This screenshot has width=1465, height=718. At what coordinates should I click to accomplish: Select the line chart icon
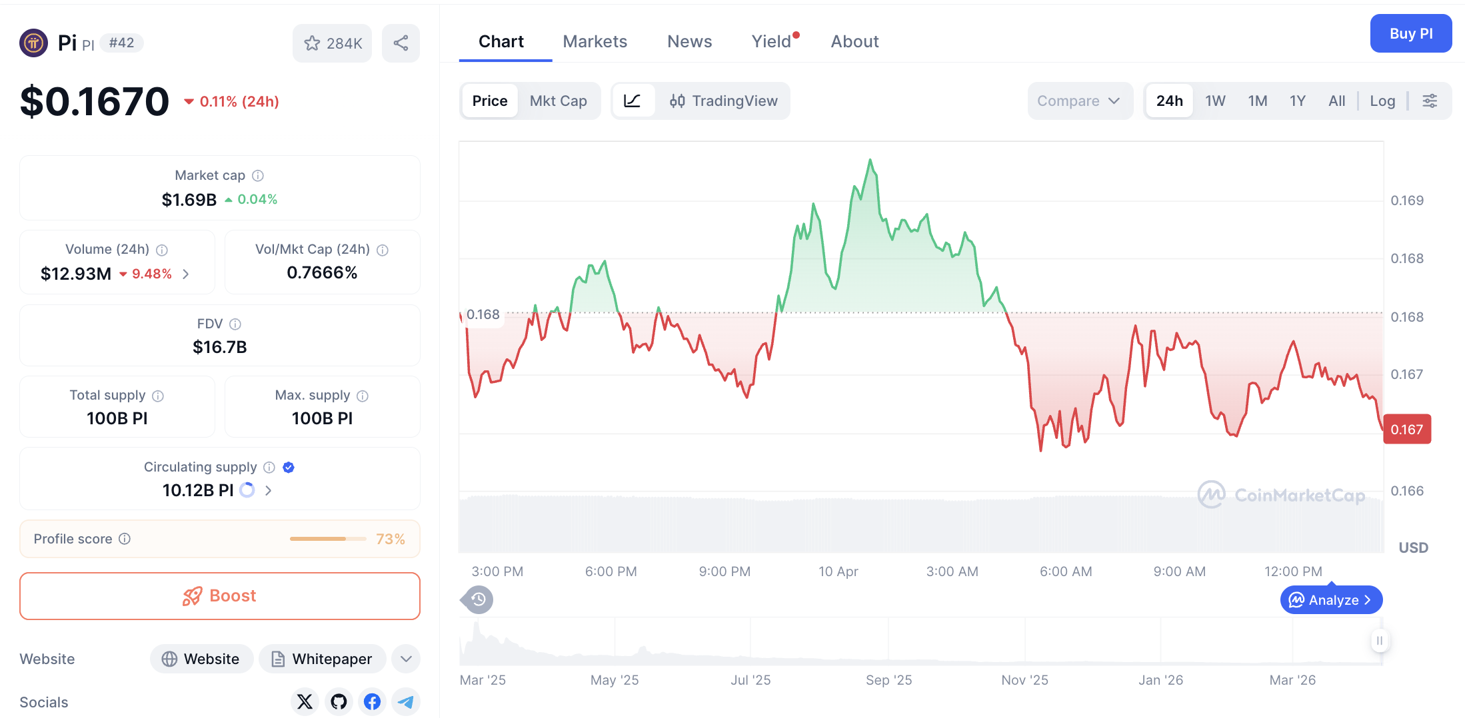[x=633, y=101]
